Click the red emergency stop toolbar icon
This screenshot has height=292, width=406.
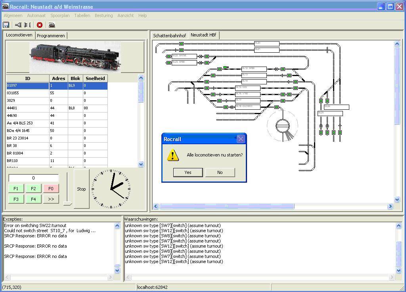pyautogui.click(x=40, y=25)
